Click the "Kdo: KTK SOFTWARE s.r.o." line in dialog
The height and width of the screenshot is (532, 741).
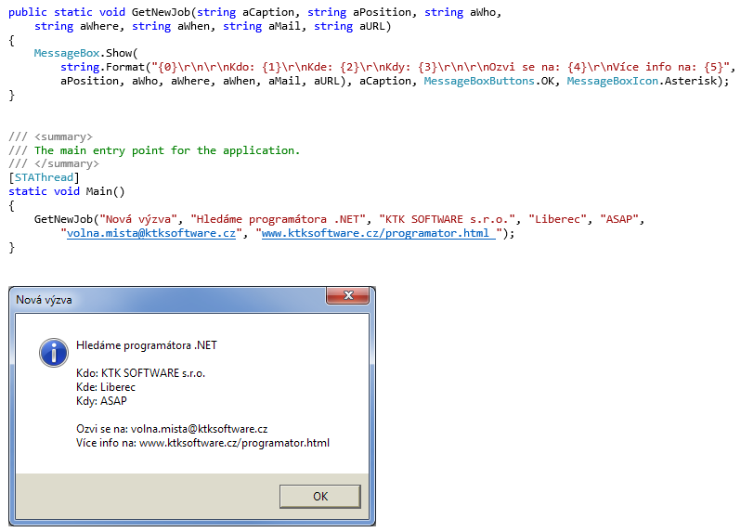click(140, 372)
